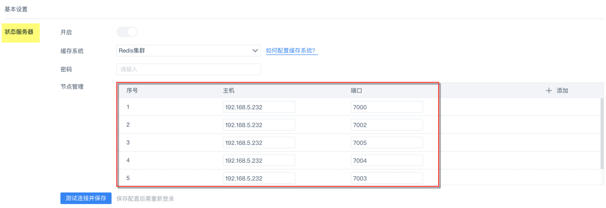Edit the port field showing 7004
This screenshot has height=208, width=606.
pyautogui.click(x=386, y=160)
